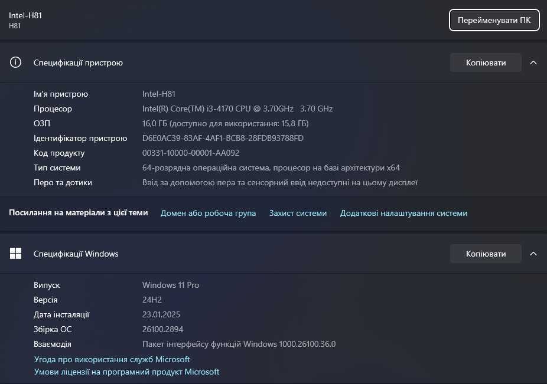This screenshot has height=384, width=547.
Task: Click the Пакет інтерфейсу функцій Windows value
Action: point(239,344)
